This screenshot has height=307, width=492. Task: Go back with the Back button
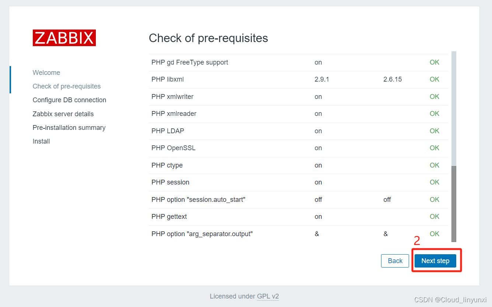(x=395, y=261)
